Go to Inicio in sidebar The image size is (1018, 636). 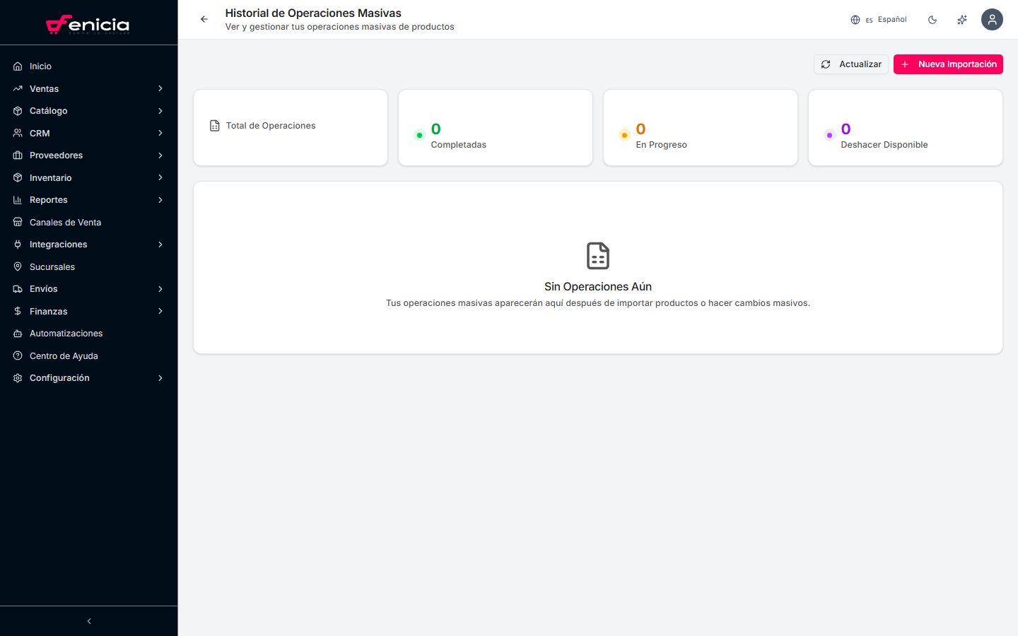40,66
